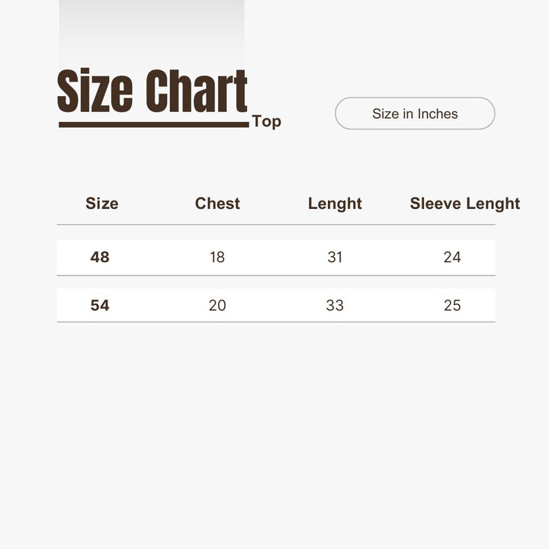Click the "Size" column header
Viewport: 549px width, 549px height.
pos(101,204)
